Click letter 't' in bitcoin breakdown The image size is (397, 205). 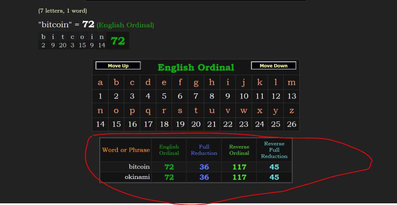63,37
